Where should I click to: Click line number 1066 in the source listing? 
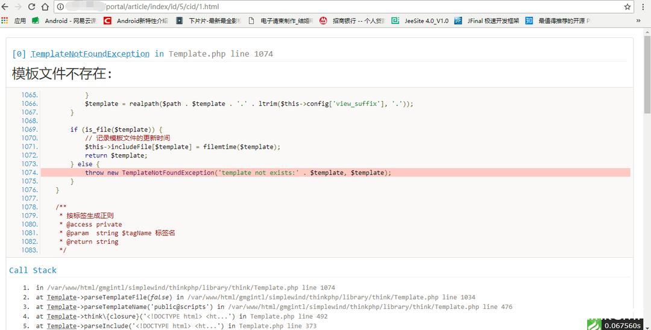point(30,104)
